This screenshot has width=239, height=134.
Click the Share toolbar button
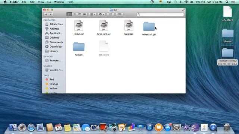point(111,14)
